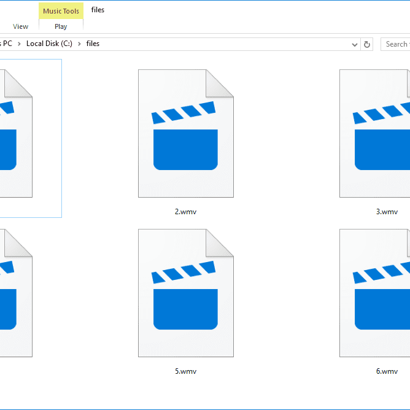
Task: Click inside the Search box
Action: tap(396, 44)
